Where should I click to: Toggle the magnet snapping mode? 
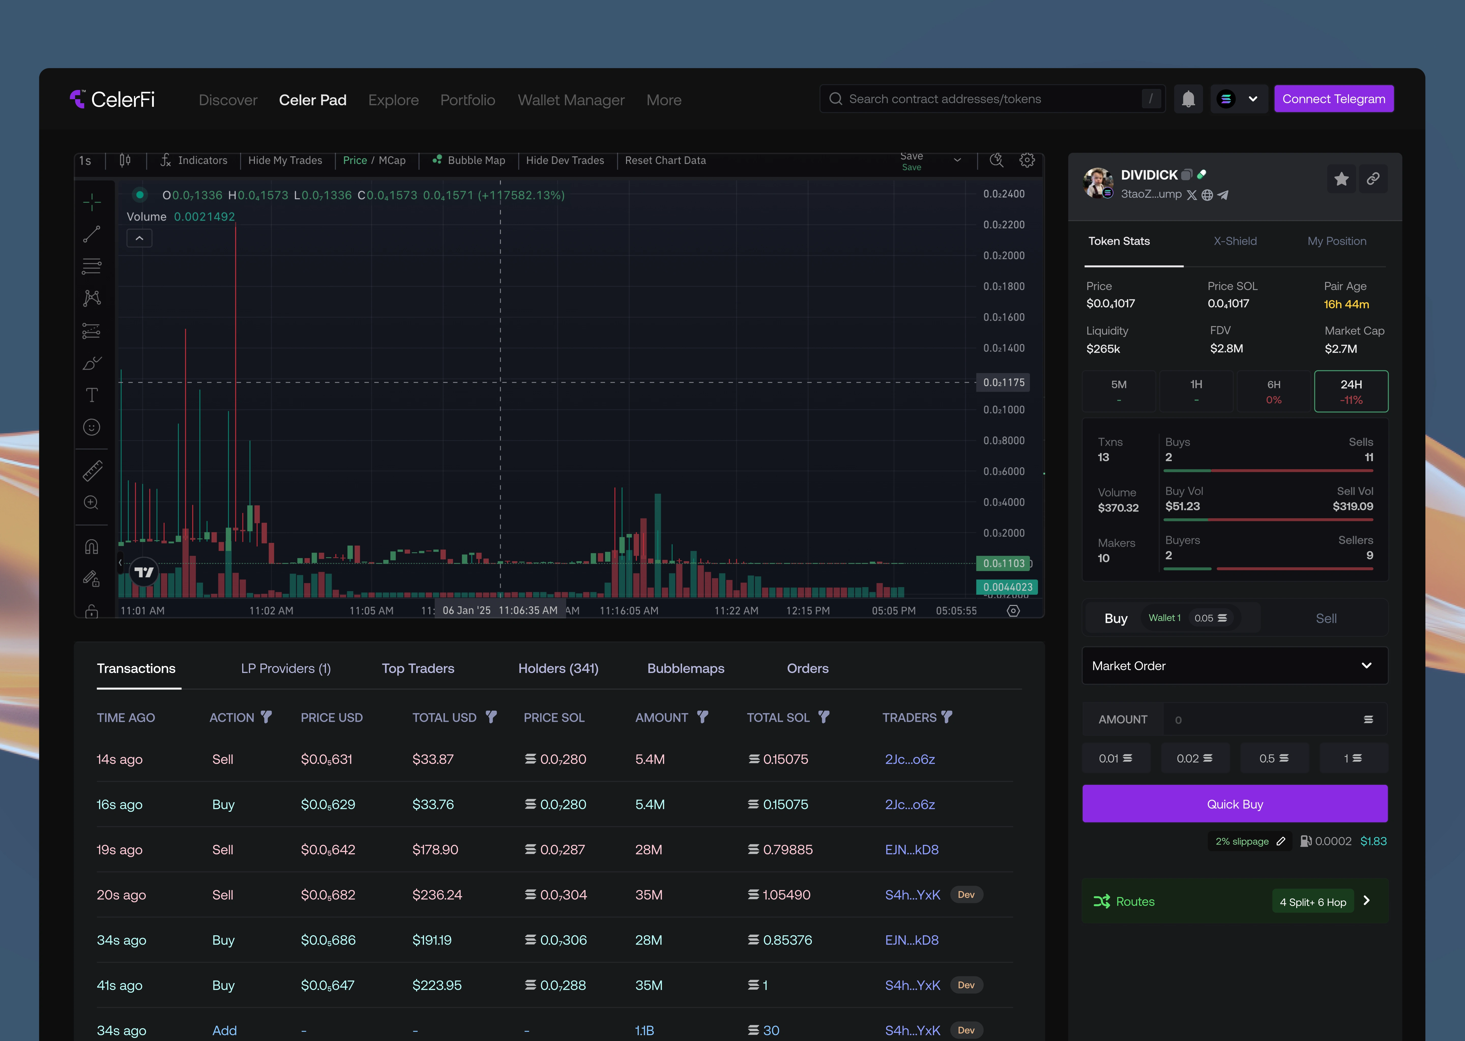pos(92,547)
